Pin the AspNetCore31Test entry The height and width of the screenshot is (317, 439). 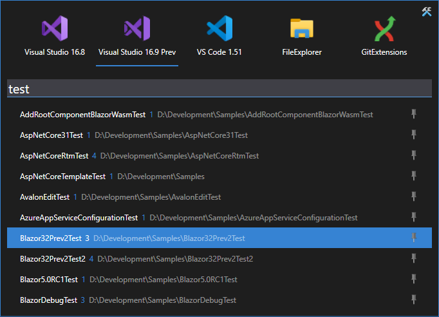[413, 135]
